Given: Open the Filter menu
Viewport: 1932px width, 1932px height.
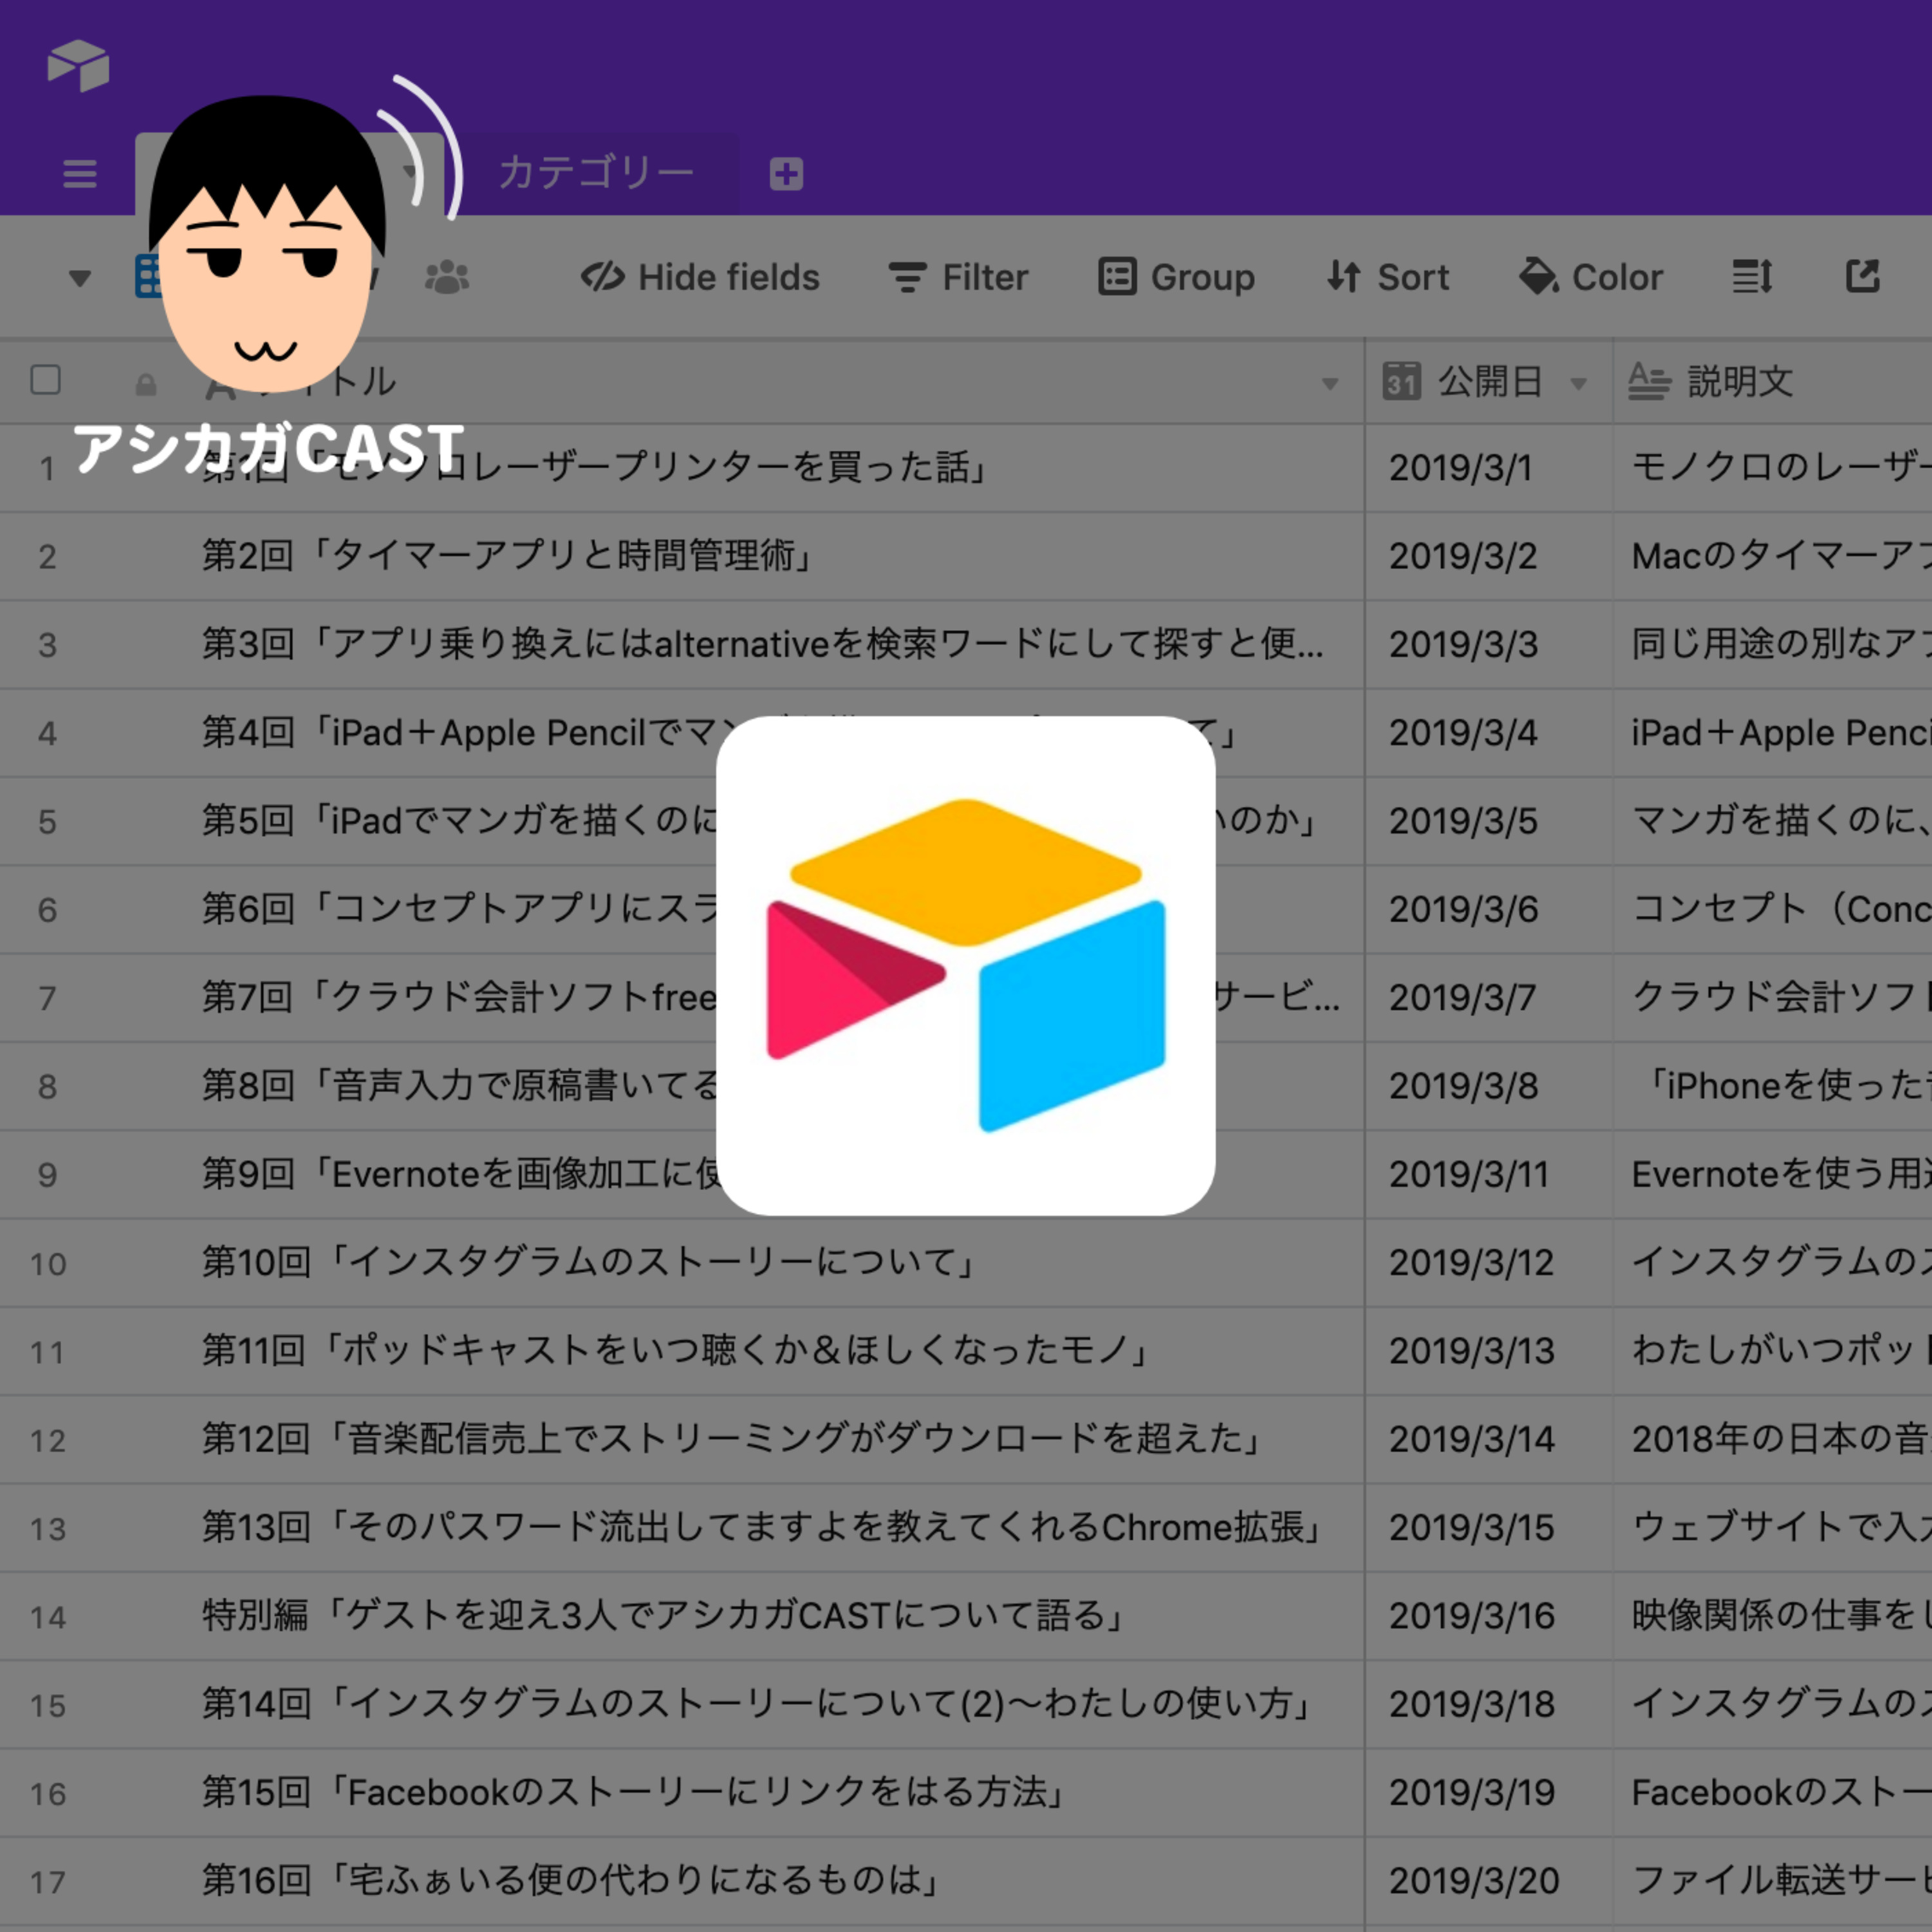Looking at the screenshot, I should pos(958,277).
